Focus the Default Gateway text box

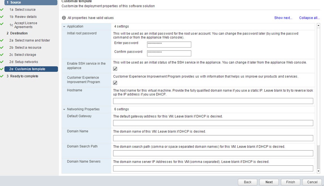pos(213,123)
